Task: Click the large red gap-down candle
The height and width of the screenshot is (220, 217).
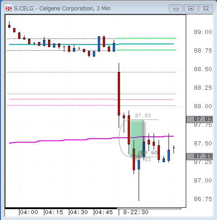Action: point(119,94)
